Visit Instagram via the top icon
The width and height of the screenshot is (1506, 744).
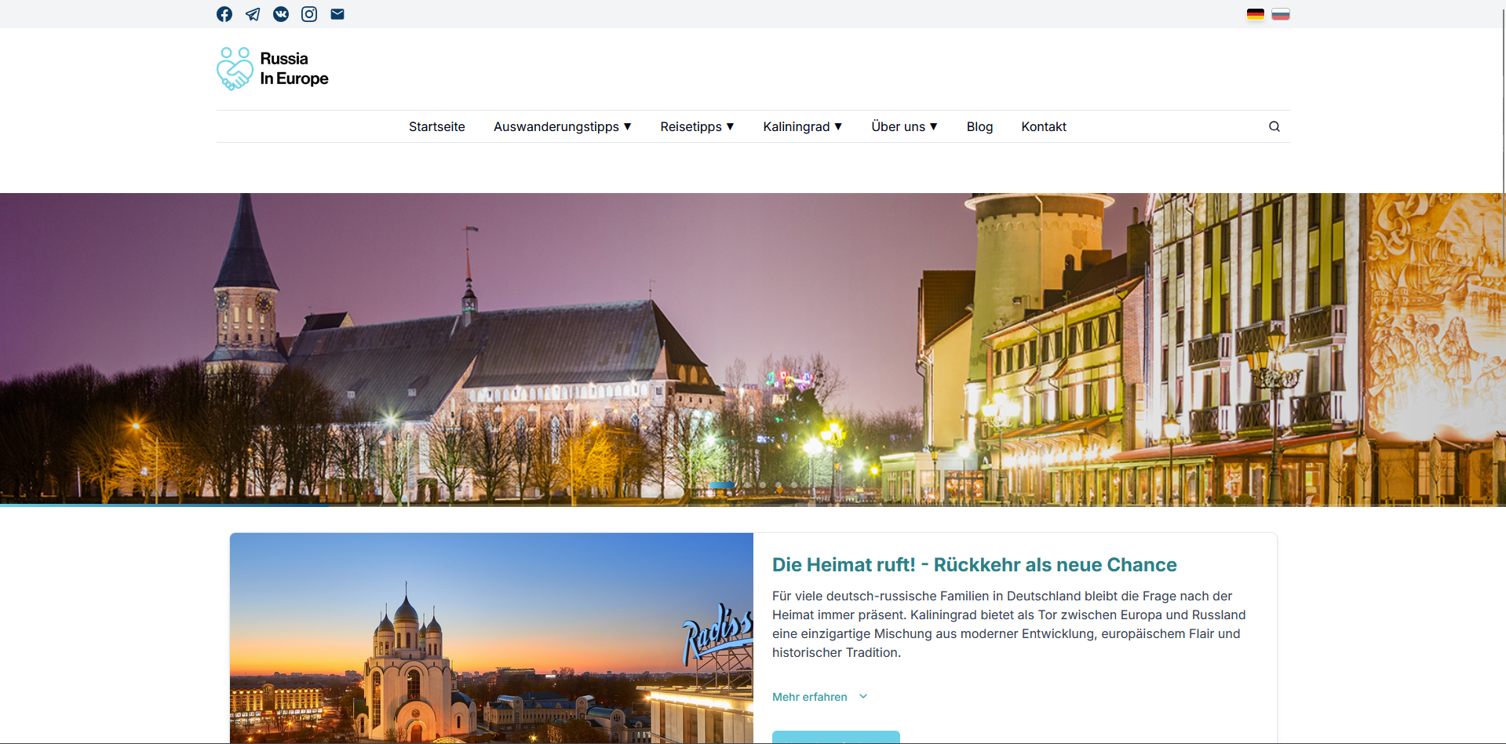[x=309, y=14]
